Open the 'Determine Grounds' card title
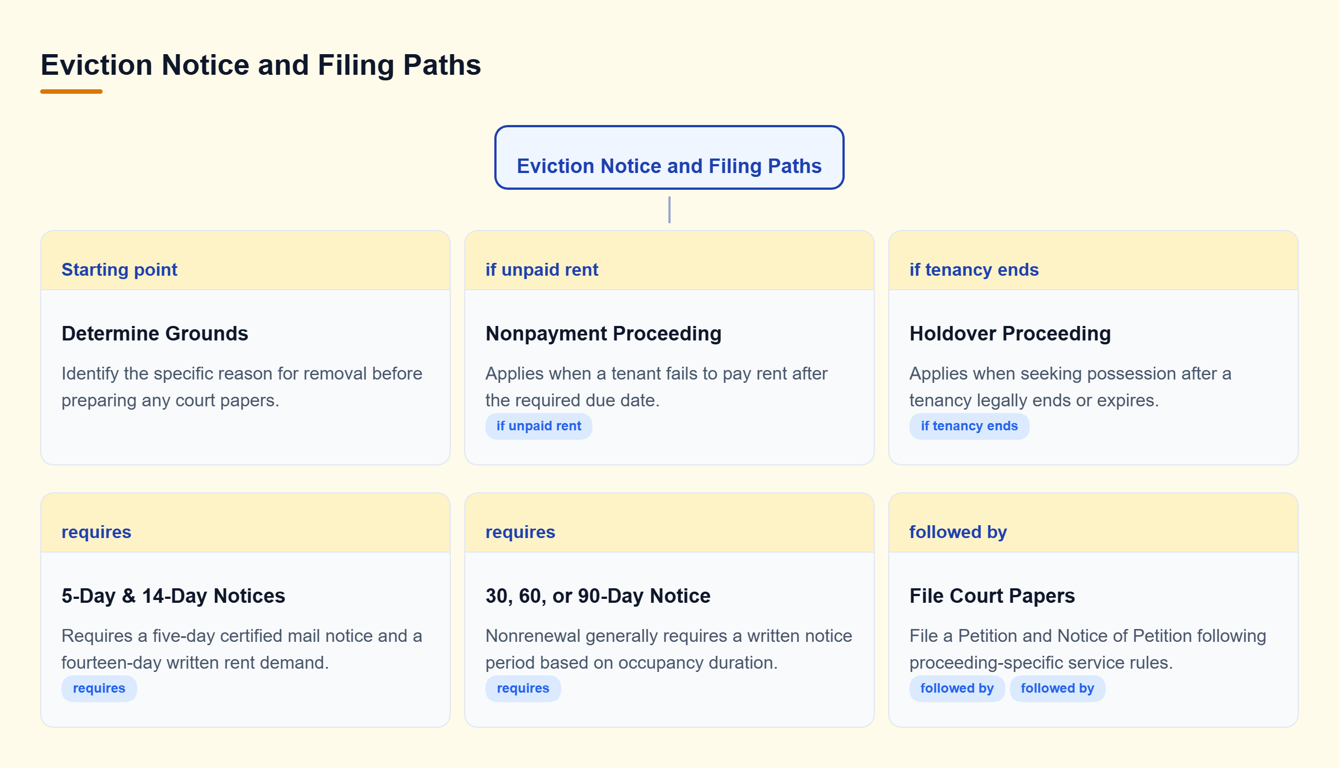The height and width of the screenshot is (768, 1339). pyautogui.click(x=155, y=333)
